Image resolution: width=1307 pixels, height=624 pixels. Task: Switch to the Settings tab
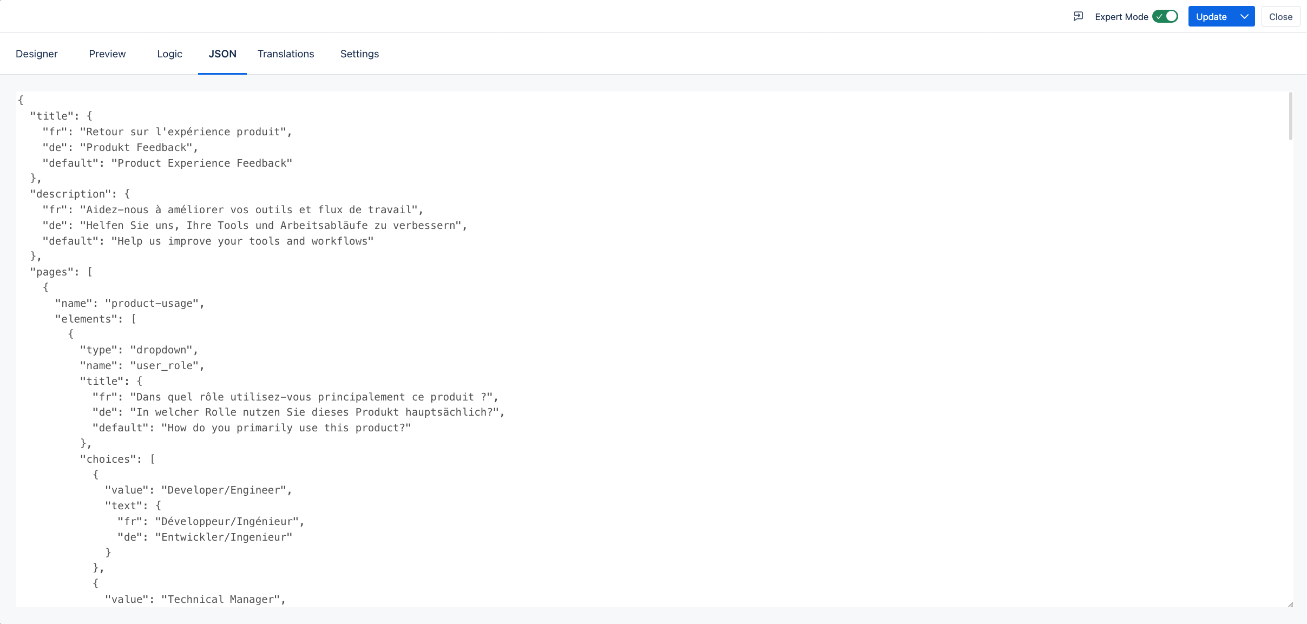359,54
